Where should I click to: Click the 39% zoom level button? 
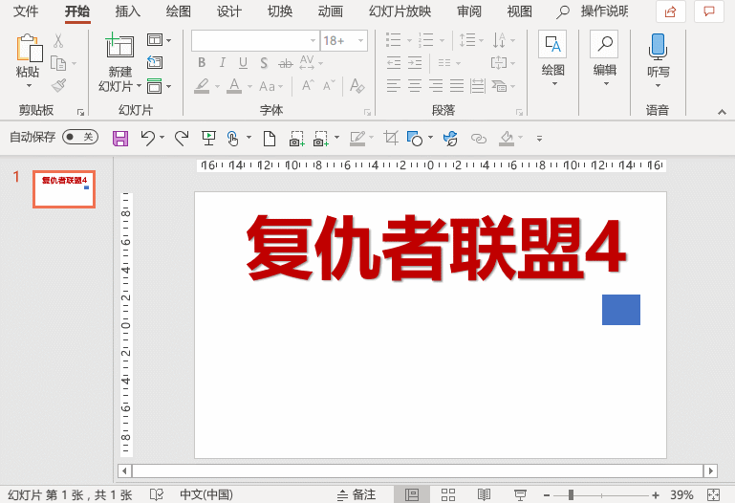tap(681, 494)
